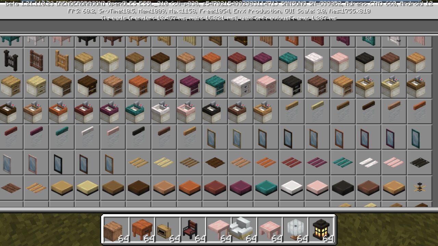Select the thin-legged pink table in hotbar

tap(219, 230)
